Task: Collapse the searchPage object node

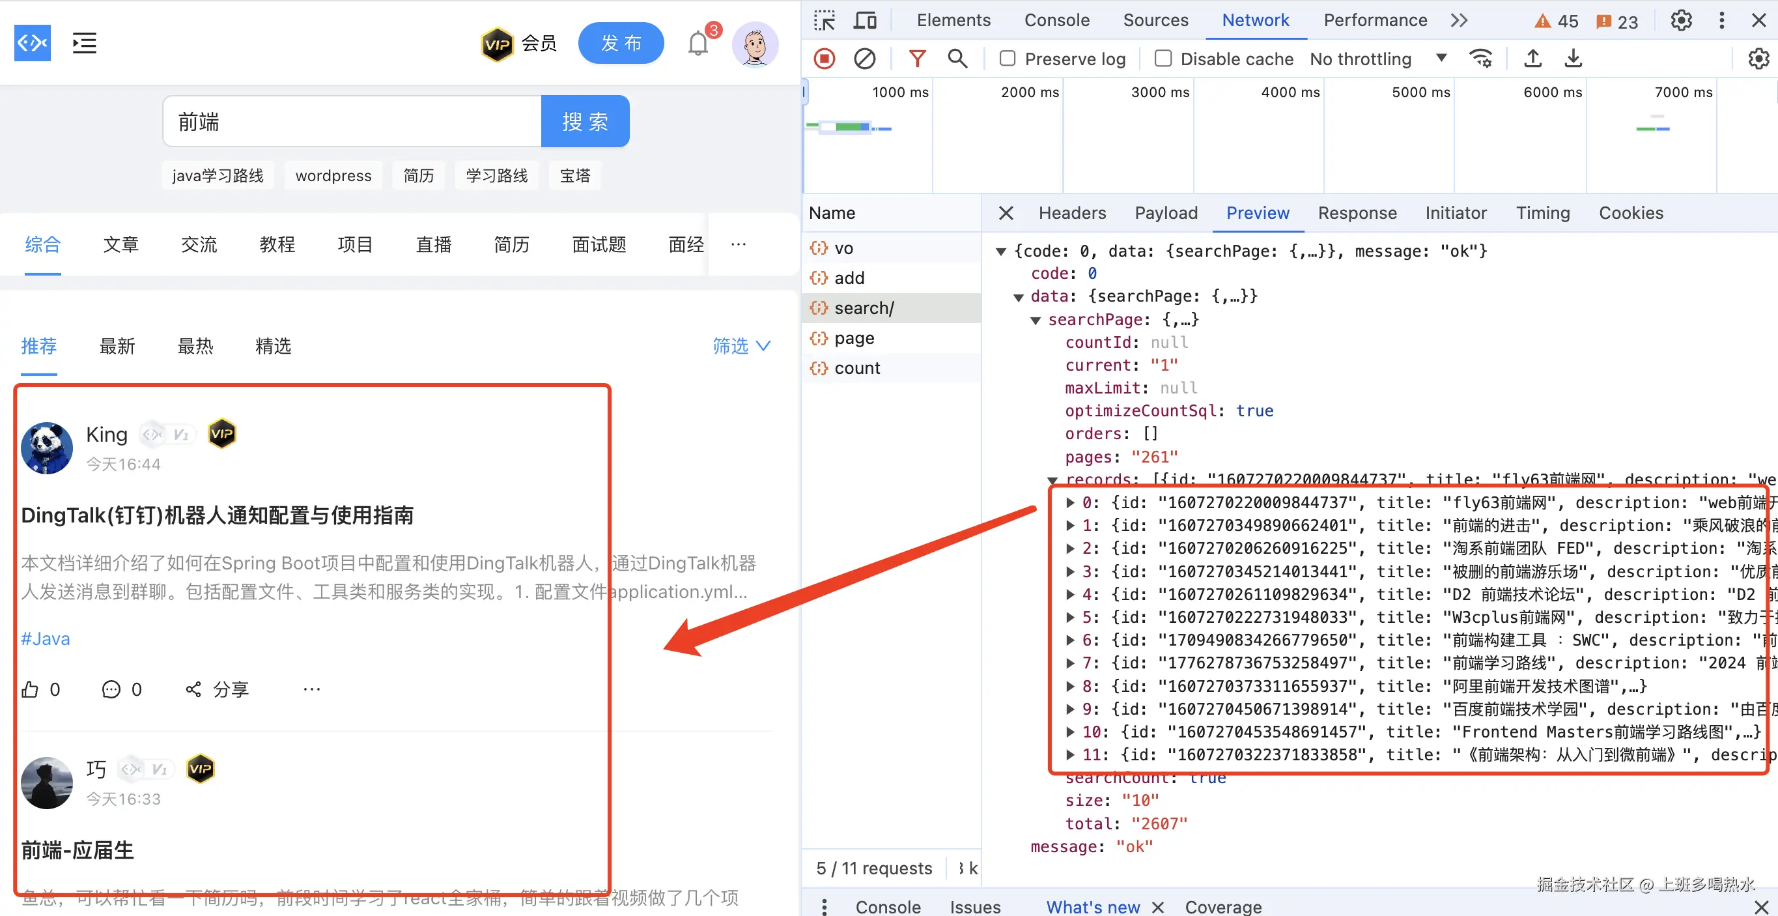Action: (x=1036, y=320)
